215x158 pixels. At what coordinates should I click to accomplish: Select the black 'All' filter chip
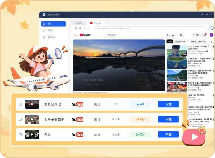(170, 41)
